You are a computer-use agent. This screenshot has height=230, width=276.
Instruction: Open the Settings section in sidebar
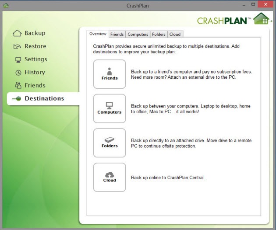(31, 59)
